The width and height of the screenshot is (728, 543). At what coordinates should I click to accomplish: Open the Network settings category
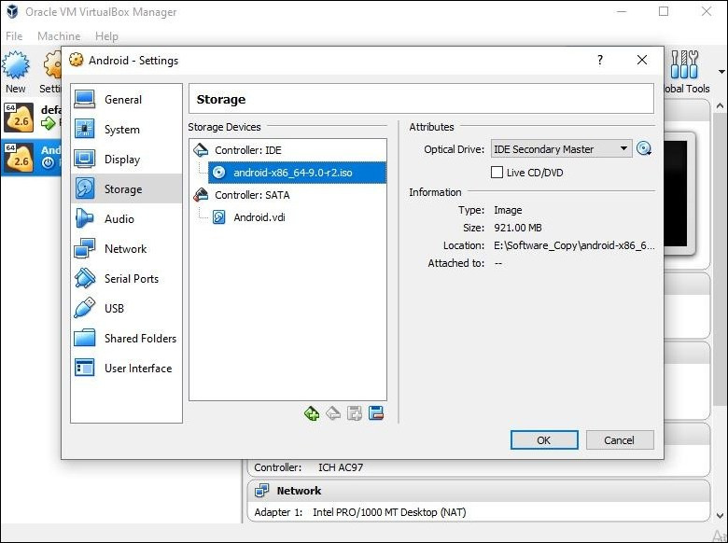tap(126, 249)
